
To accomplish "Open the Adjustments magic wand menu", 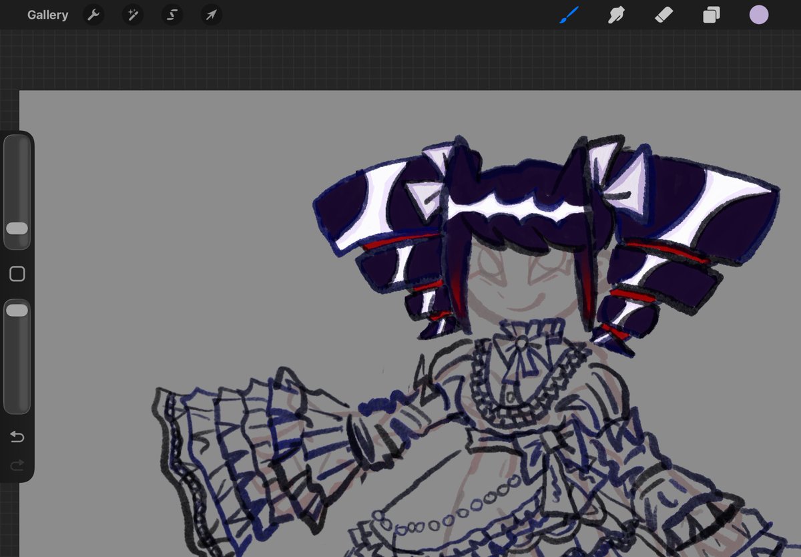I will coord(133,15).
